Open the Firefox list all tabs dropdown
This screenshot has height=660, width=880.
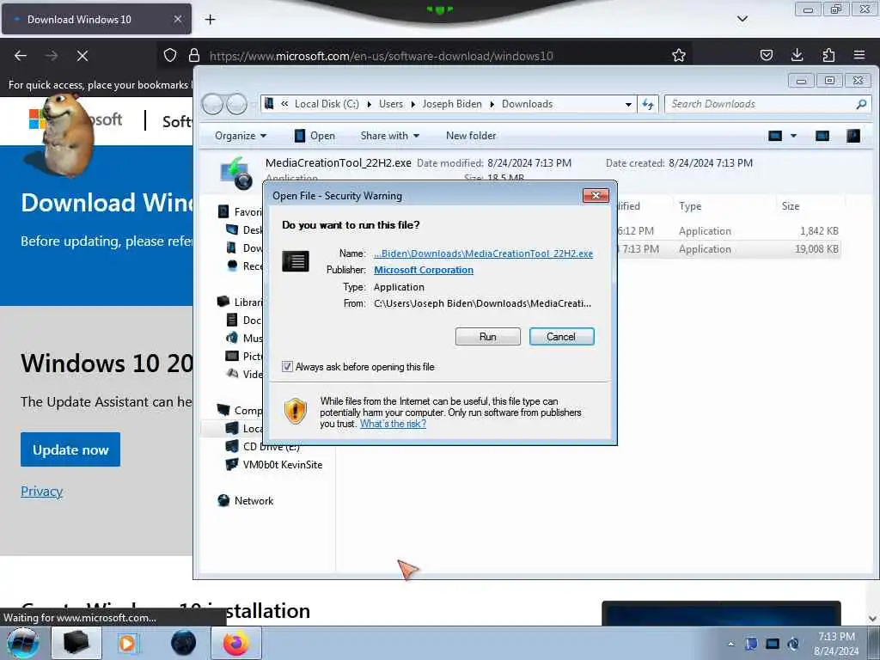[x=742, y=19]
